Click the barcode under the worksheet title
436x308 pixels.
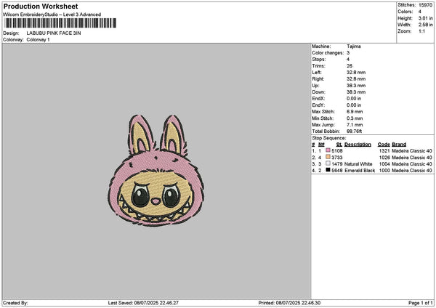click(x=60, y=23)
